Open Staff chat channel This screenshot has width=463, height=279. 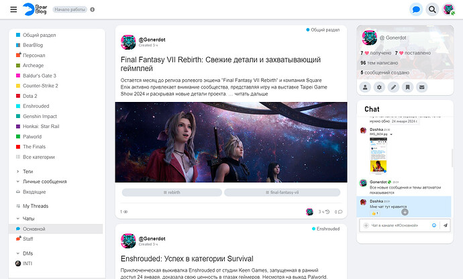[28, 239]
